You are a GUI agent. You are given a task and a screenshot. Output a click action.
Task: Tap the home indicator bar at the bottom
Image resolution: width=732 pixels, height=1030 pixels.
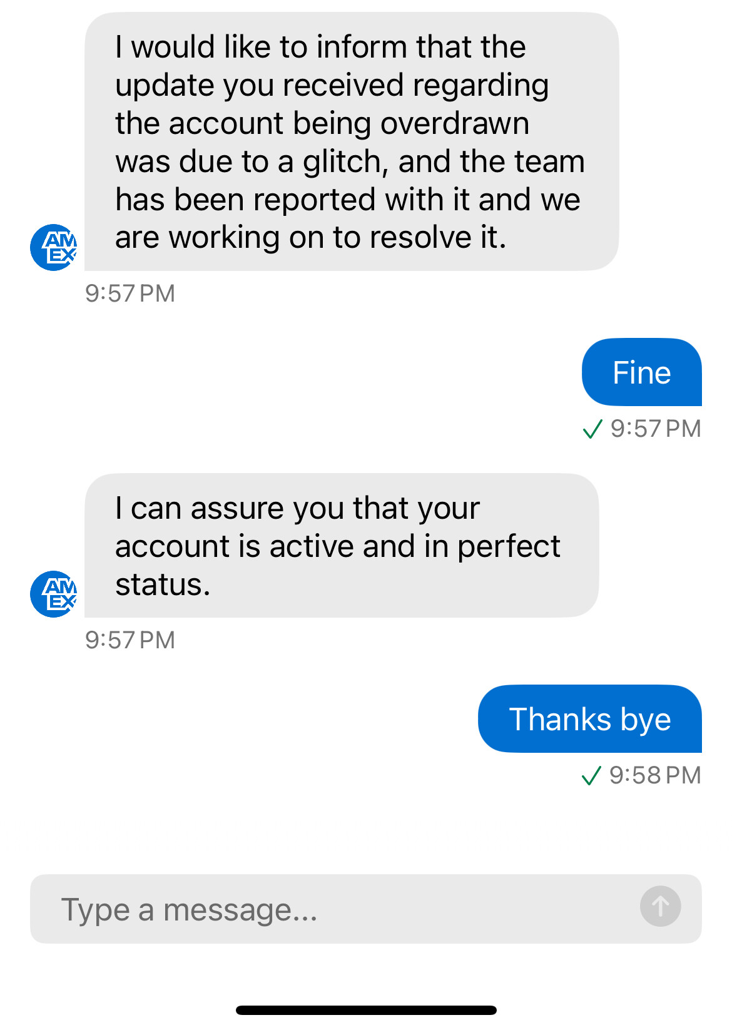[x=366, y=1010]
